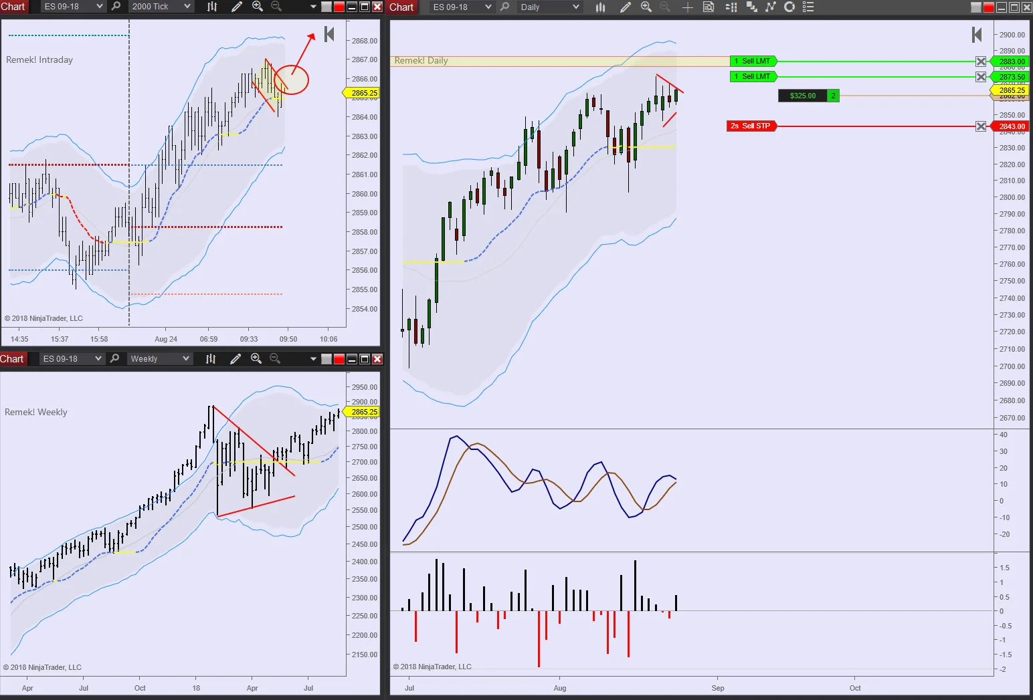
Task: Open Strategies dialog in Daily chart
Action: coord(789,7)
